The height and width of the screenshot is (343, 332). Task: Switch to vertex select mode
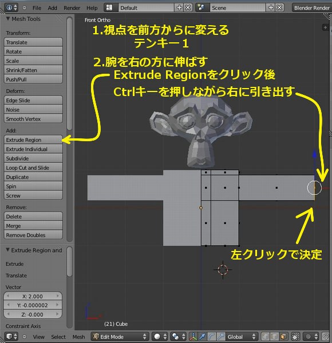tap(265, 337)
